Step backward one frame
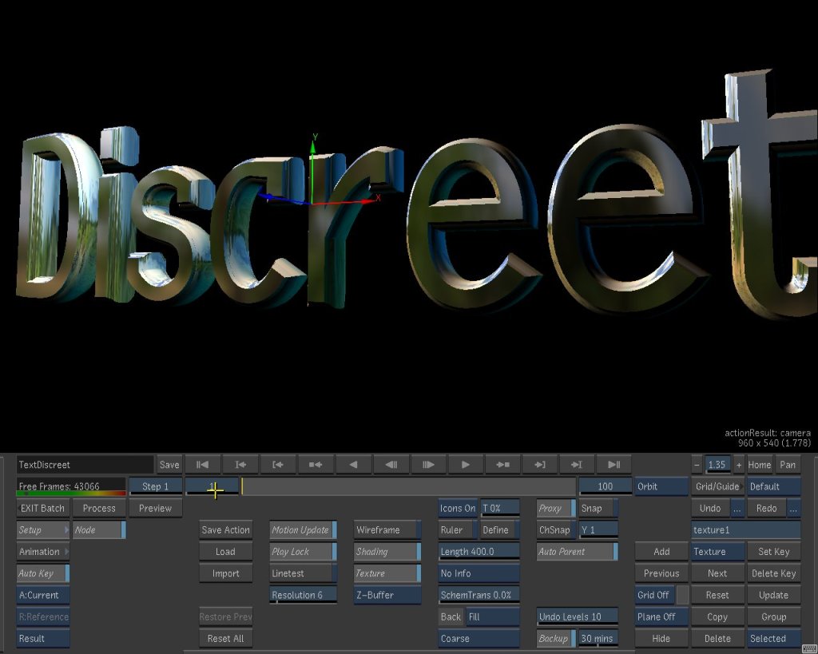 [391, 465]
